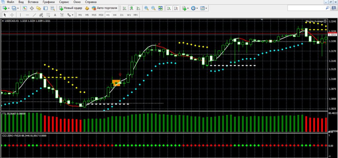Click the Moving Average expert label
Viewport: 338px width, 158px height.
314,21
